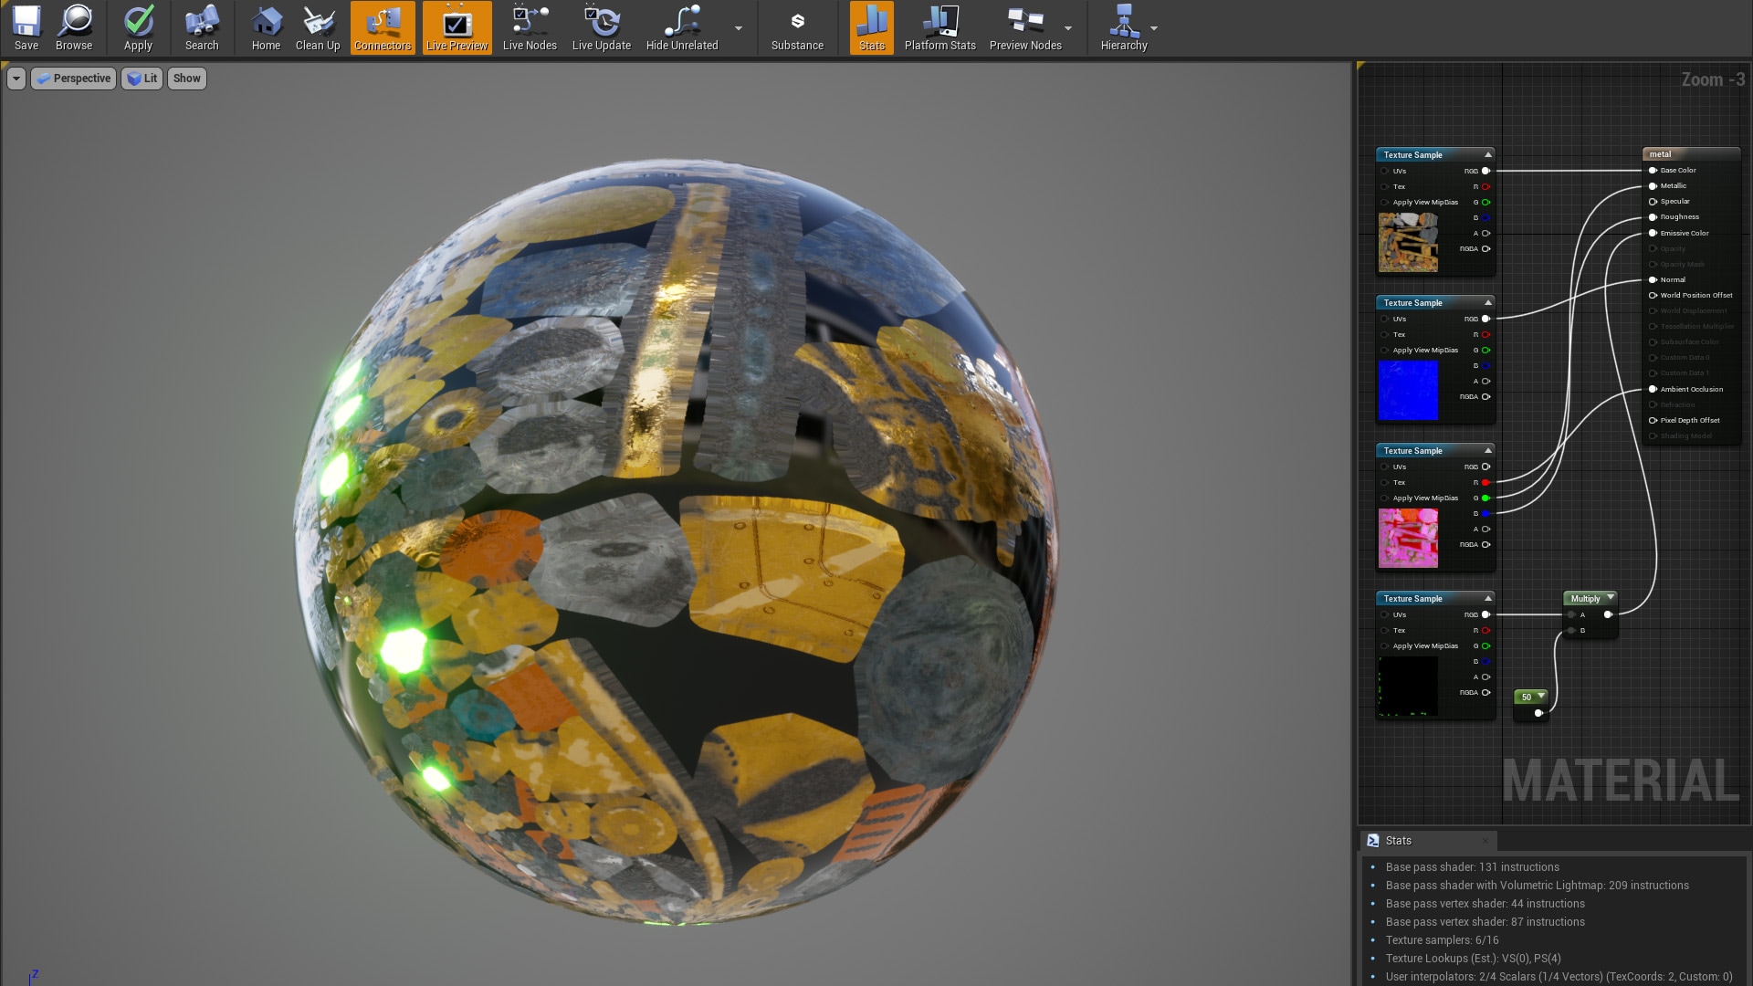The width and height of the screenshot is (1753, 986).
Task: Click Browse to find asset
Action: [74, 27]
